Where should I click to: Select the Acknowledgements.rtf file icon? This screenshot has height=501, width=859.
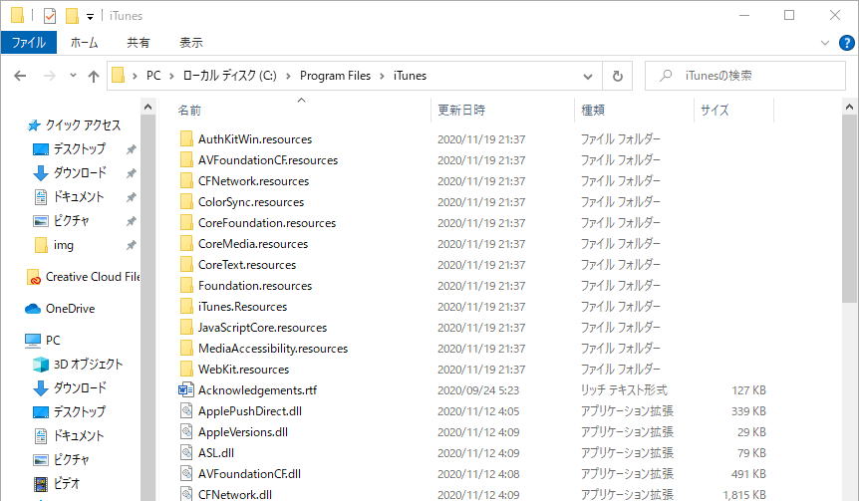186,389
